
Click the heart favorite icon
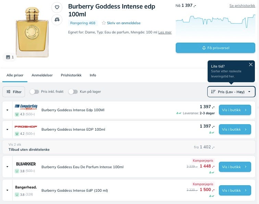tap(57, 7)
